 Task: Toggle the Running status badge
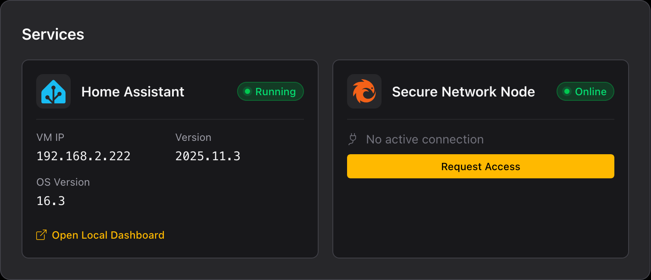pyautogui.click(x=270, y=91)
